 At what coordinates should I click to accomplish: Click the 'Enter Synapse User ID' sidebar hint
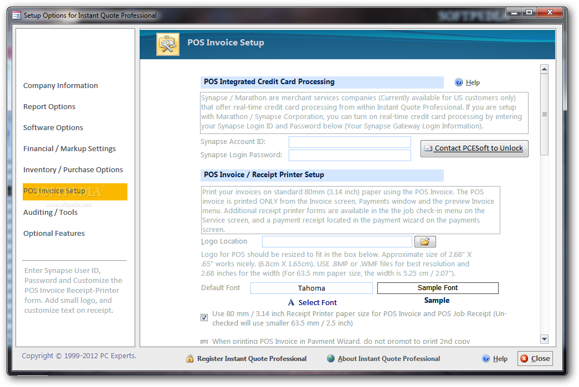[73, 290]
